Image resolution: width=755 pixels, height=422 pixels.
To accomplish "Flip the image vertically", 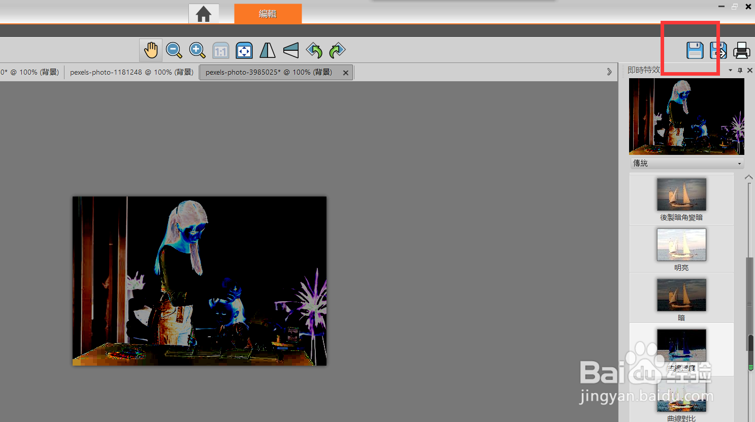I will coord(291,50).
